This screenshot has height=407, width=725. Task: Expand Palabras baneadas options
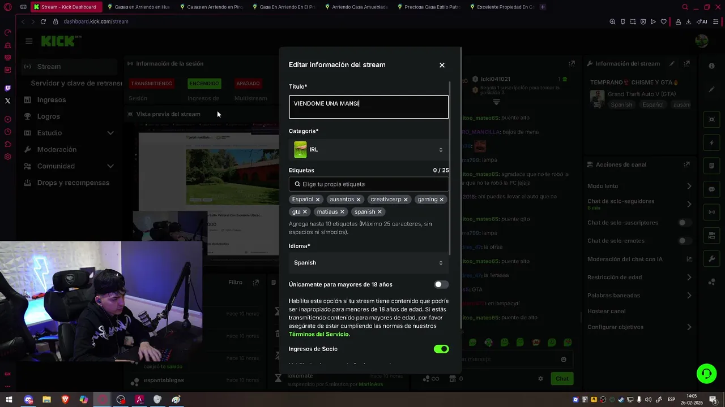[x=689, y=295]
